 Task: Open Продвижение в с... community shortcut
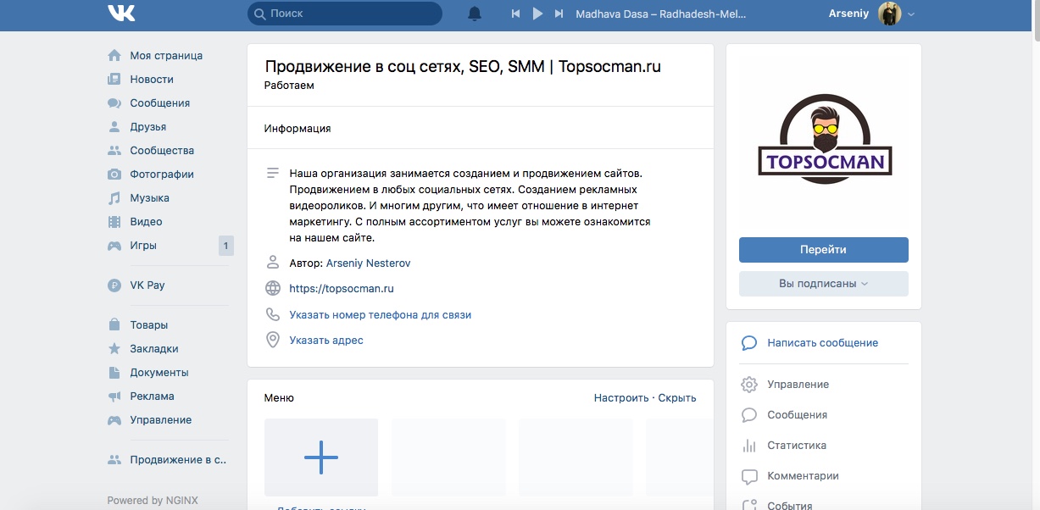179,460
